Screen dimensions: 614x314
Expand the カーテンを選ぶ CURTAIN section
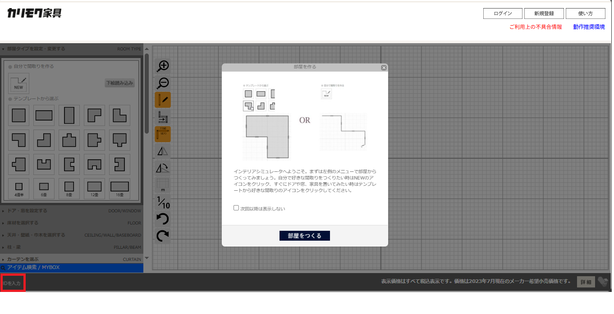coord(72,259)
